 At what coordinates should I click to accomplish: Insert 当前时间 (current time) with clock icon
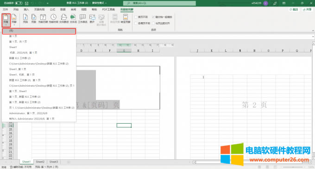pyautogui.click(x=53, y=19)
